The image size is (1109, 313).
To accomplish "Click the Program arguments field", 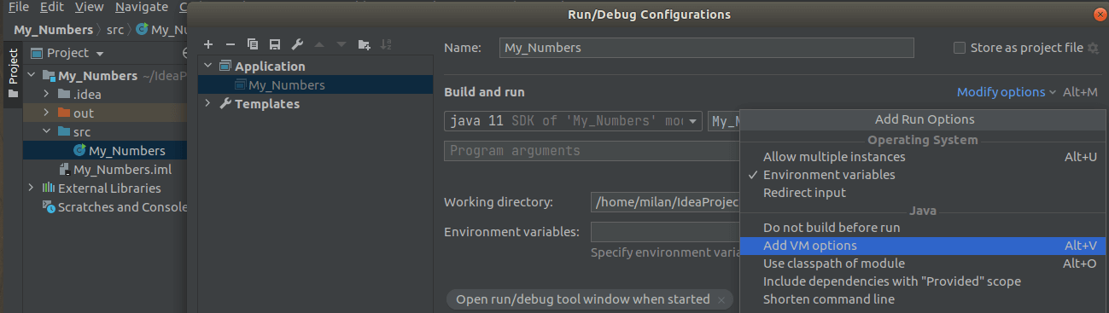I will [x=592, y=151].
